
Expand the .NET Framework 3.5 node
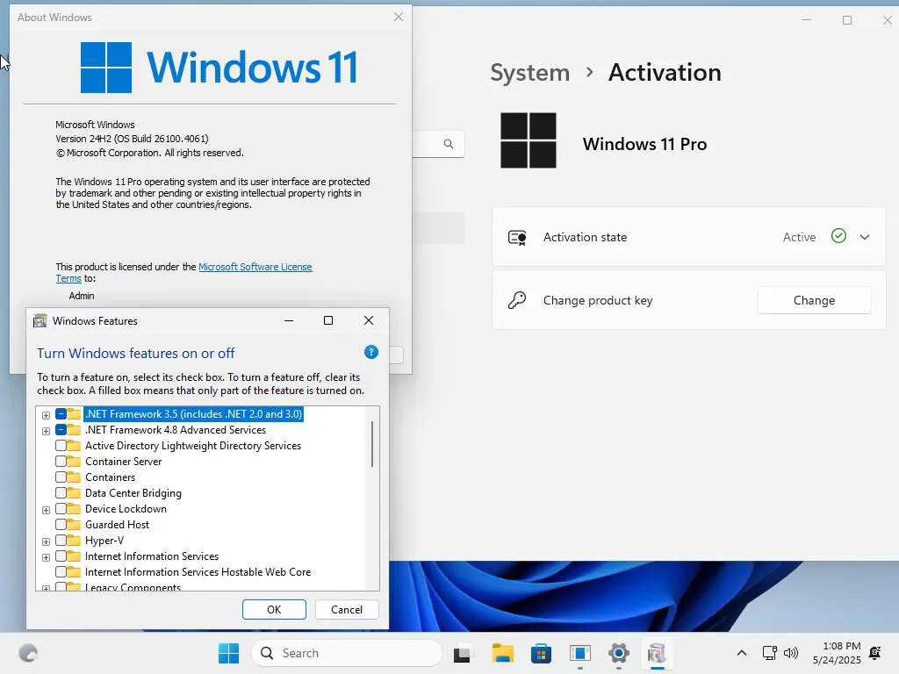(46, 415)
